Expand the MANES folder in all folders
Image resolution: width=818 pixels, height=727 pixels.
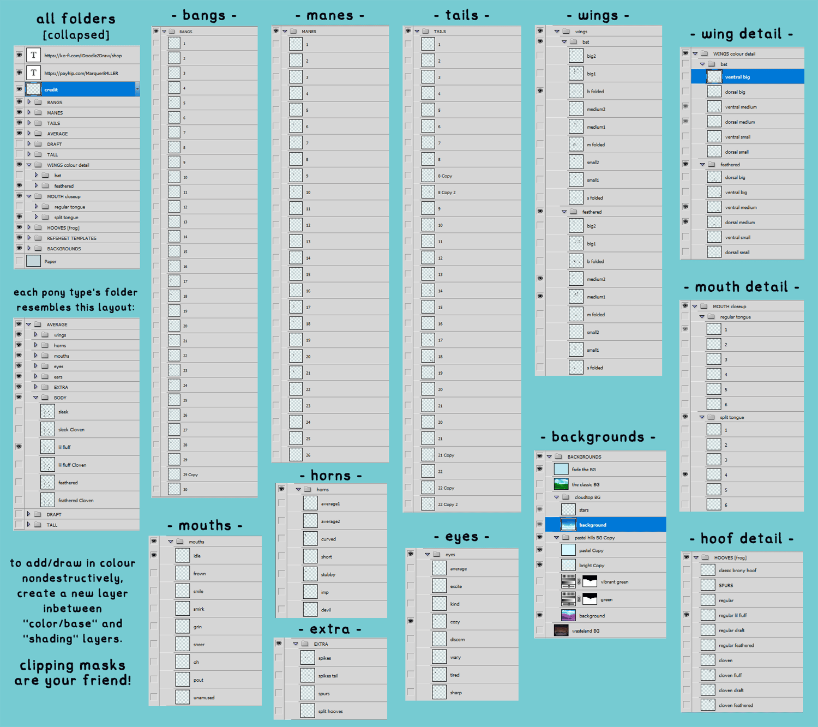[x=29, y=112]
